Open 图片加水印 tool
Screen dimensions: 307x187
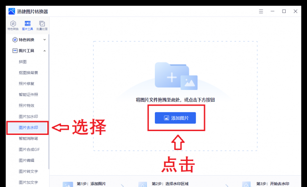click(28, 116)
